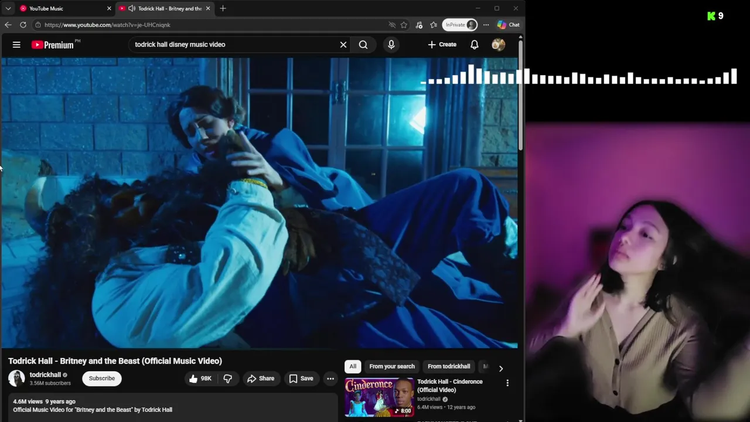The height and width of the screenshot is (422, 750).
Task: Open YouTube notifications bell
Action: pos(475,45)
